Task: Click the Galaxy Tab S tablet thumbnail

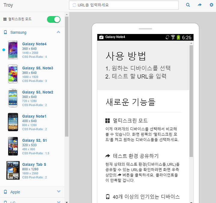Action: [13, 170]
